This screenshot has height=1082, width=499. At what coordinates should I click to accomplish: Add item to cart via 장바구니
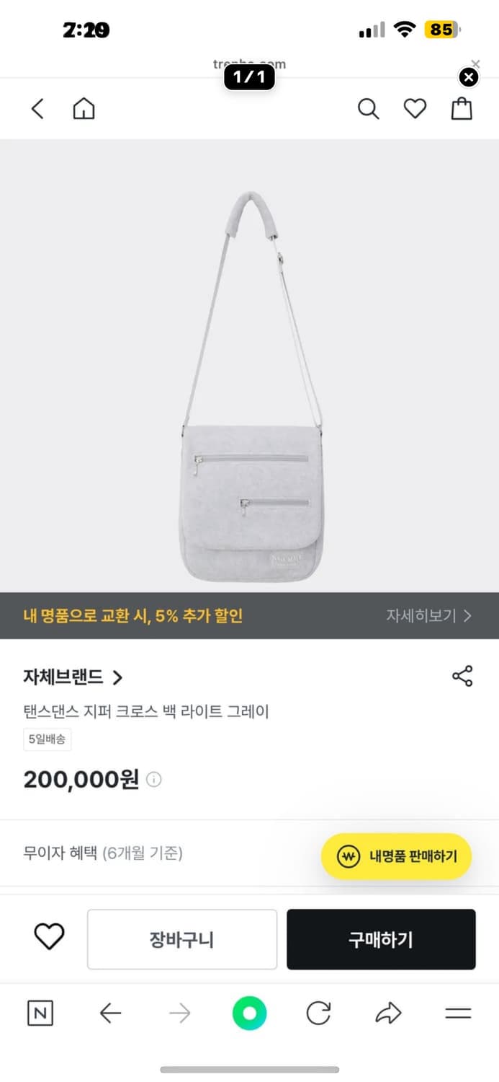click(x=181, y=938)
